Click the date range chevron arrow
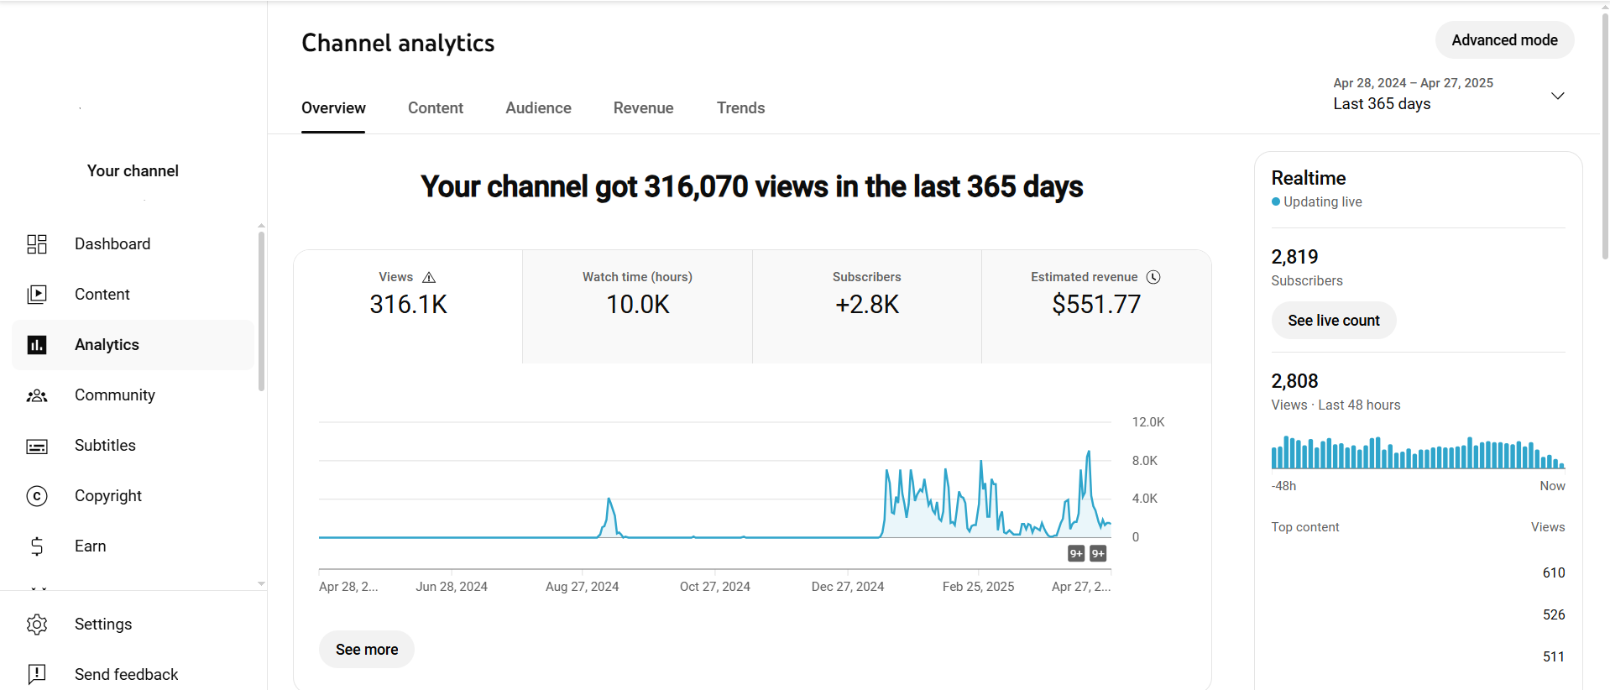Viewport: 1610px width, 690px height. point(1557,96)
